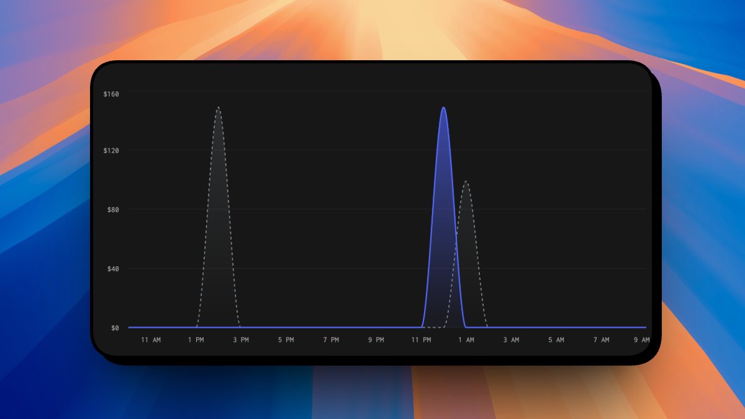745x419 pixels.
Task: Click the 1 AM time label
Action: [x=466, y=340]
